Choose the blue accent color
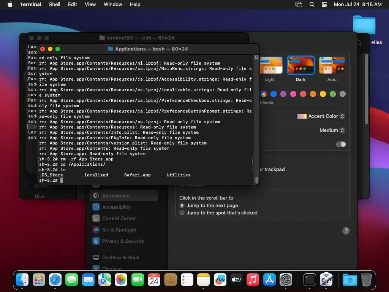Image resolution: width=389 pixels, height=292 pixels. click(x=274, y=94)
